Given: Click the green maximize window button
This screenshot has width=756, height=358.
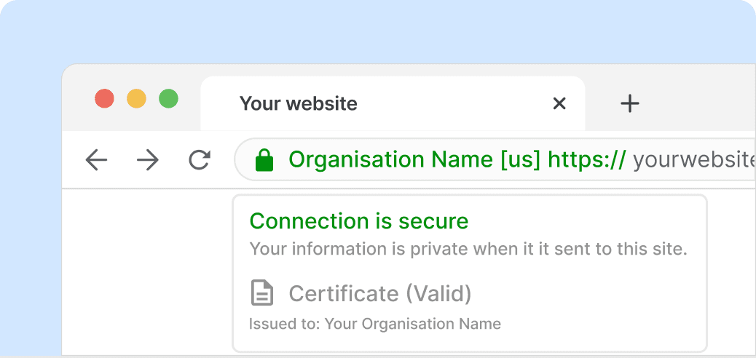Looking at the screenshot, I should pos(168,98).
